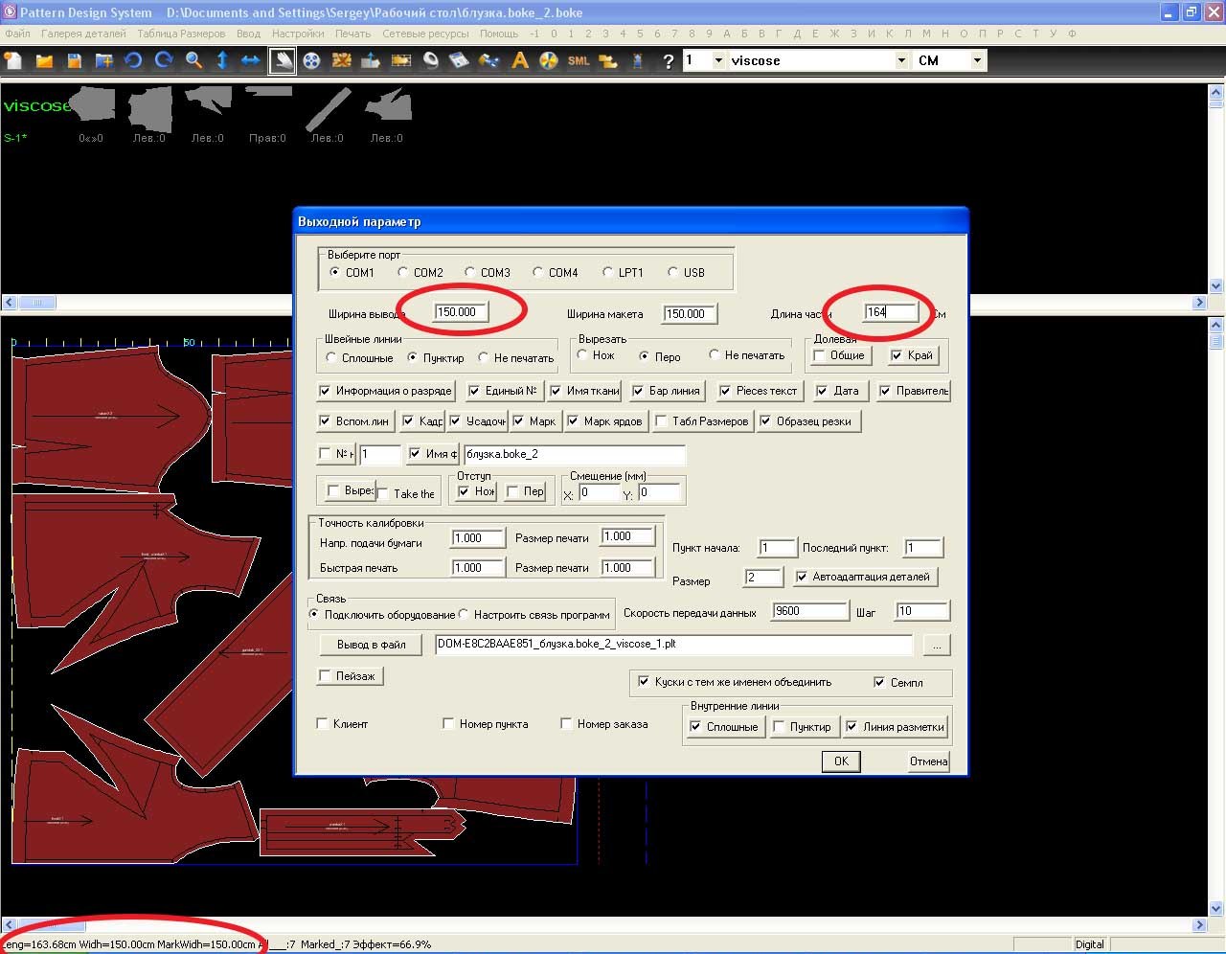Image resolution: width=1226 pixels, height=954 pixels.
Task: Click the horizontal double-arrow icon
Action: [251, 60]
